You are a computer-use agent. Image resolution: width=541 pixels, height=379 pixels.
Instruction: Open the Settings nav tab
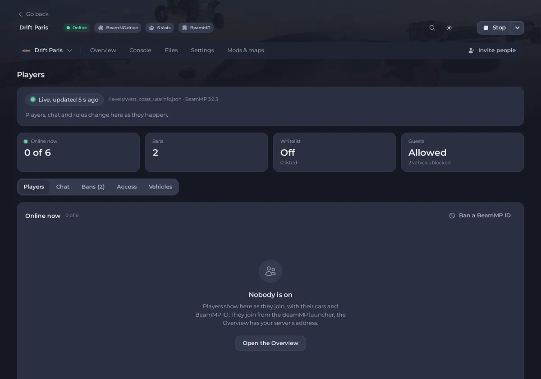(x=202, y=50)
